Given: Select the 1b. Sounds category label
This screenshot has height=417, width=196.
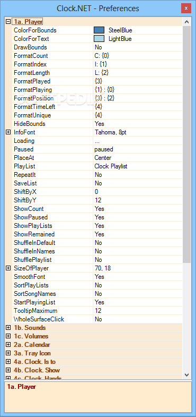Looking at the screenshot, I should click(x=30, y=328).
